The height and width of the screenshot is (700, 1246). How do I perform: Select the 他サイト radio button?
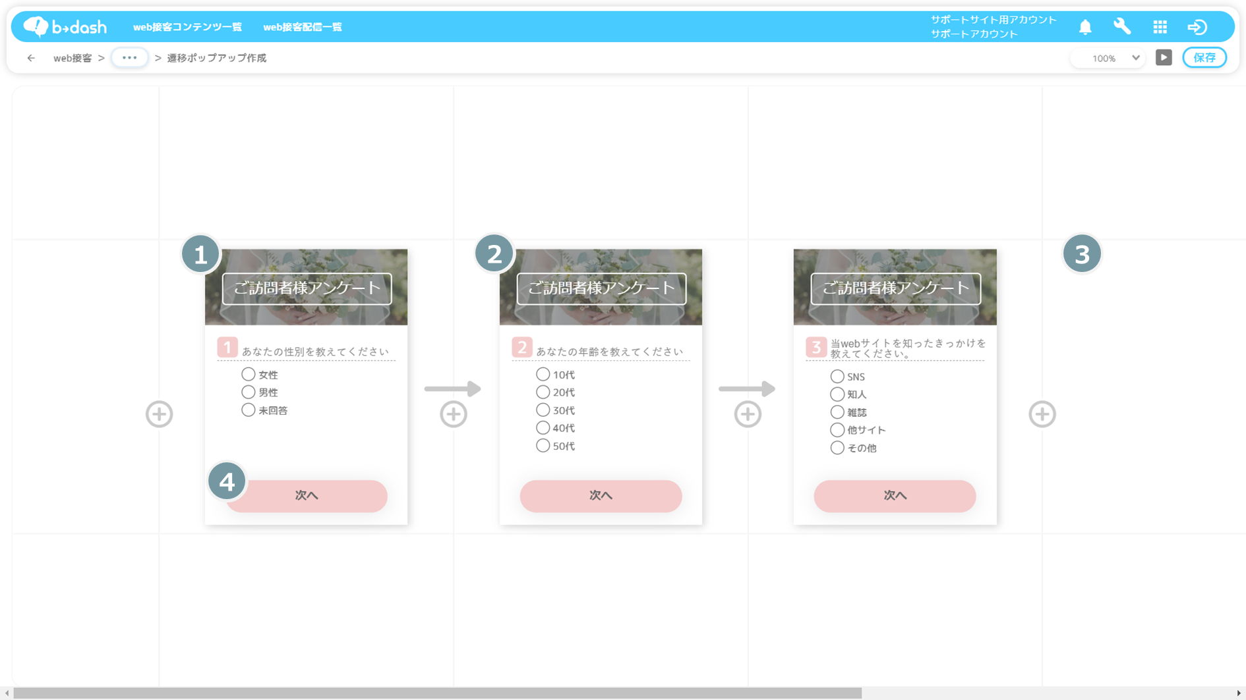click(837, 429)
